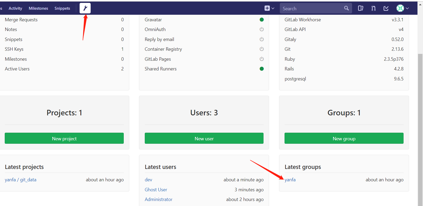Image resolution: width=423 pixels, height=206 pixels.
Task: Click the postgresql version 9.6.5
Action: tap(399, 79)
